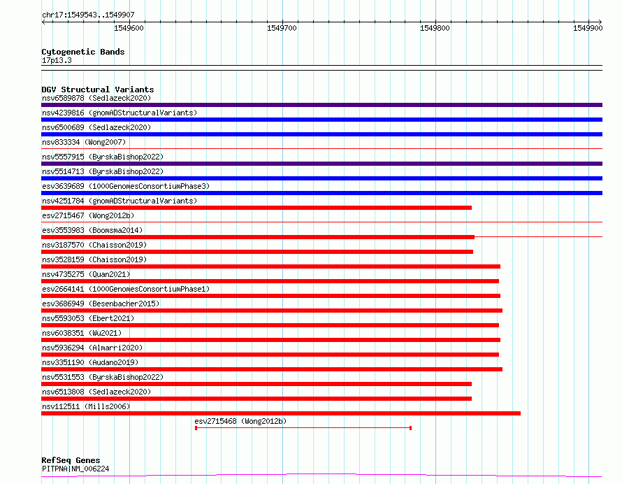Select nsv5531553 (ByrskaBishop2022) label
This screenshot has height=484, width=622.
coord(103,377)
